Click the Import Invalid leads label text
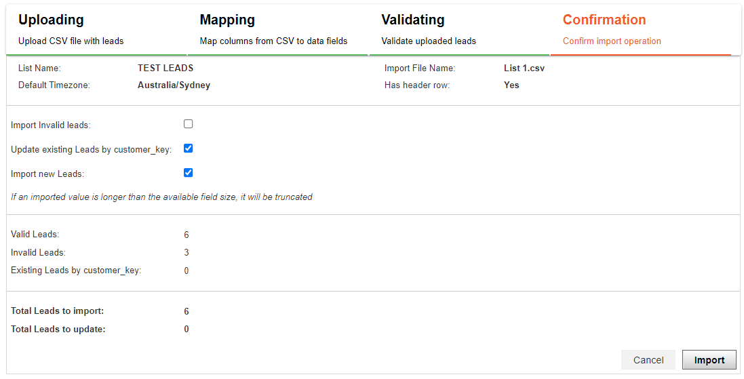The width and height of the screenshot is (744, 379). [51, 125]
